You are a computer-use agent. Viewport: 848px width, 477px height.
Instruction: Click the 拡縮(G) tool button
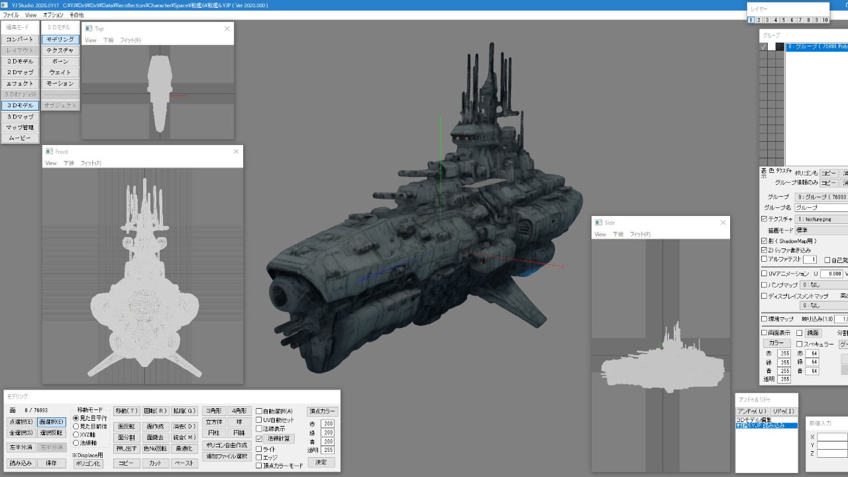pyautogui.click(x=184, y=411)
